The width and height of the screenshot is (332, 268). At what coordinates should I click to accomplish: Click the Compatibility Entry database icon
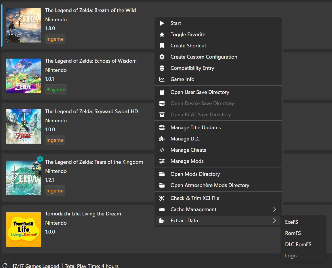pyautogui.click(x=162, y=68)
